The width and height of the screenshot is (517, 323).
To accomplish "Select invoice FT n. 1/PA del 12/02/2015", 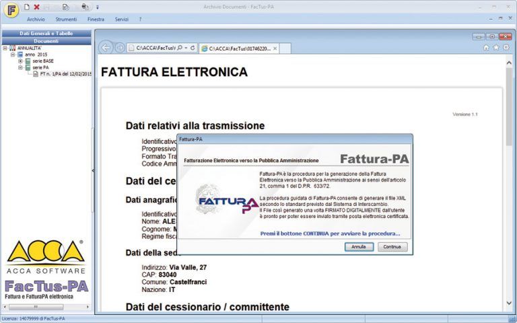I will 65,74.
